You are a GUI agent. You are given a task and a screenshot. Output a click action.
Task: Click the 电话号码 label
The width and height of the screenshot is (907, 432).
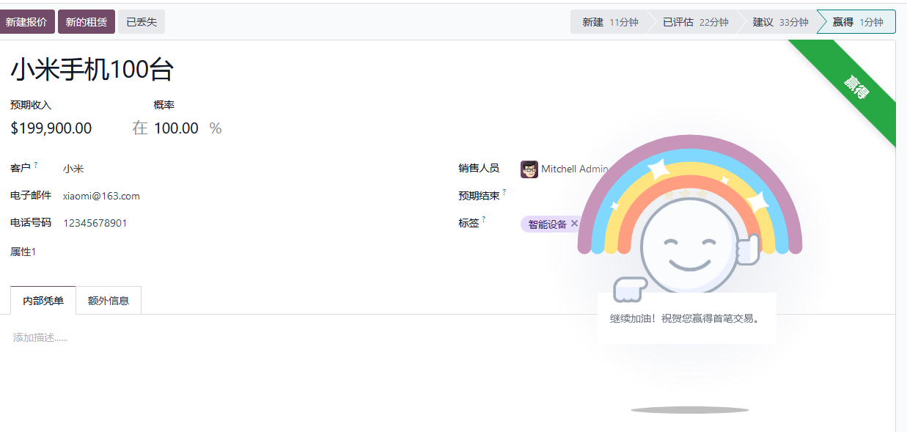31,222
